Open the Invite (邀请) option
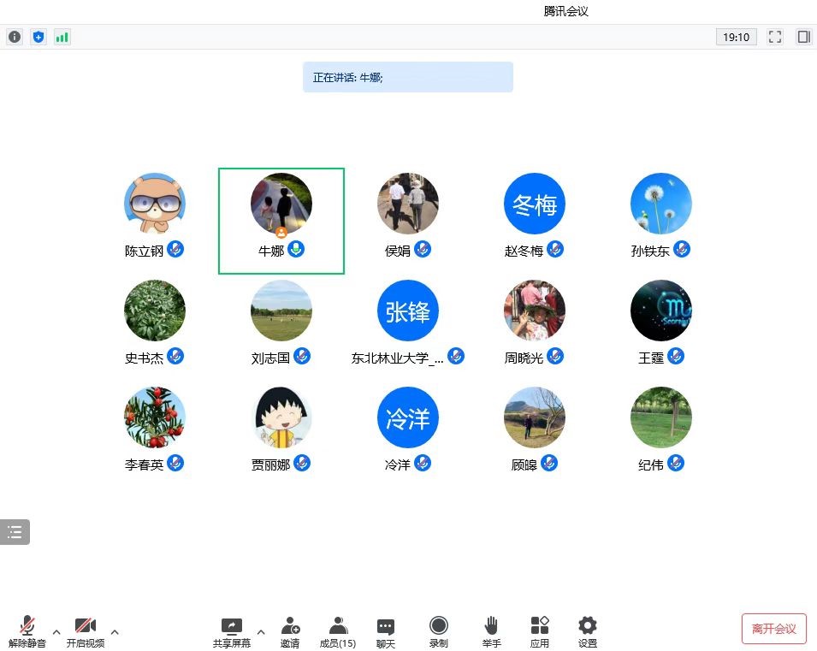 (290, 631)
